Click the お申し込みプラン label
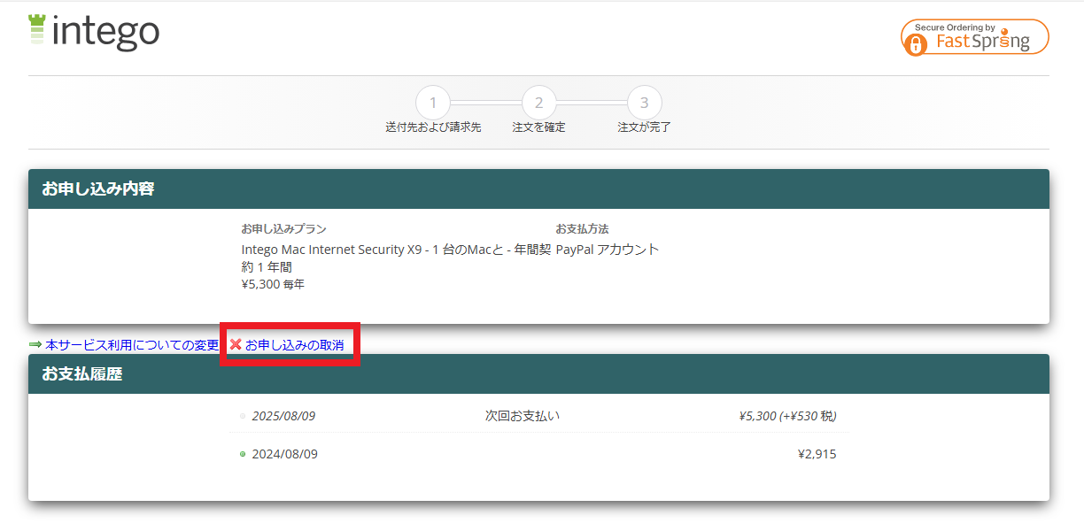1084x523 pixels. pos(283,228)
